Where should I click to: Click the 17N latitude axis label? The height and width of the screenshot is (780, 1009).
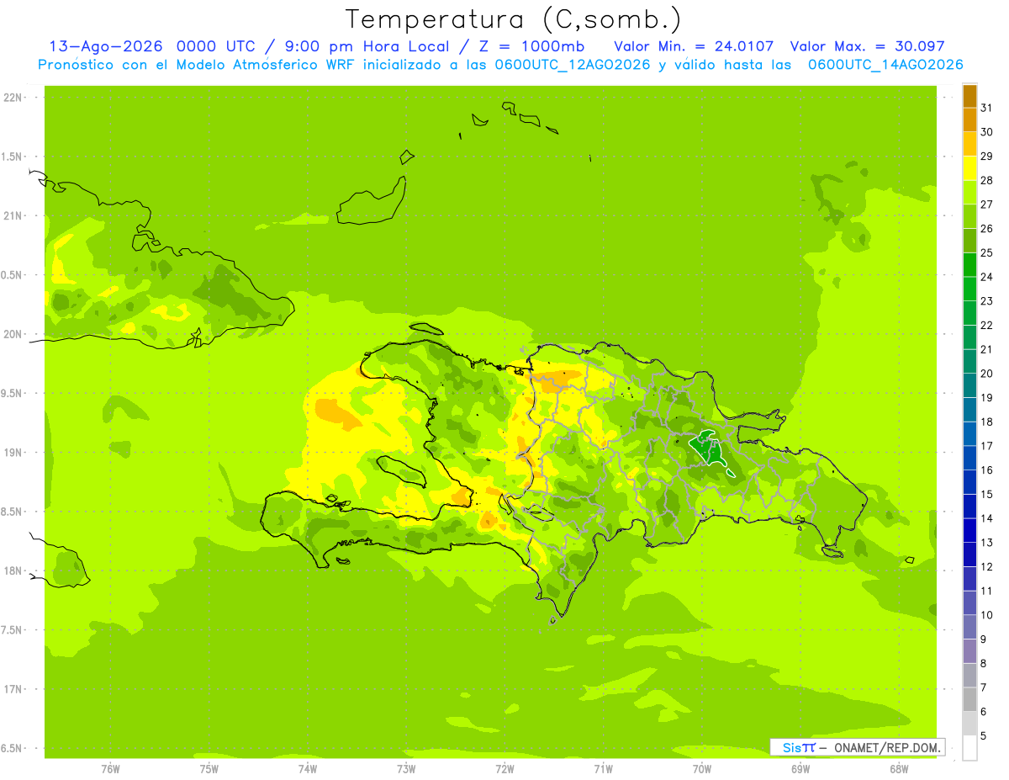tap(13, 689)
